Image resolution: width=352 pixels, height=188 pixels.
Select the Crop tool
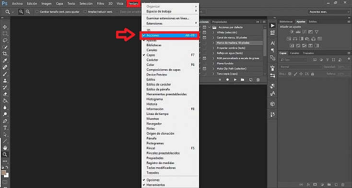coord(5,53)
